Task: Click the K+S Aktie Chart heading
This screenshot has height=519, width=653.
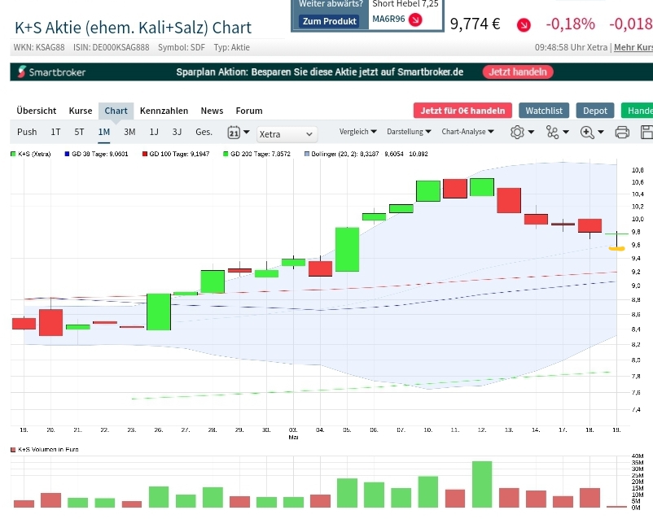Action: pyautogui.click(x=133, y=28)
